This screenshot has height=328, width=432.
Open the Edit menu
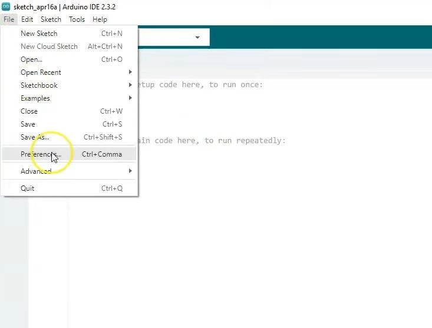pos(27,19)
